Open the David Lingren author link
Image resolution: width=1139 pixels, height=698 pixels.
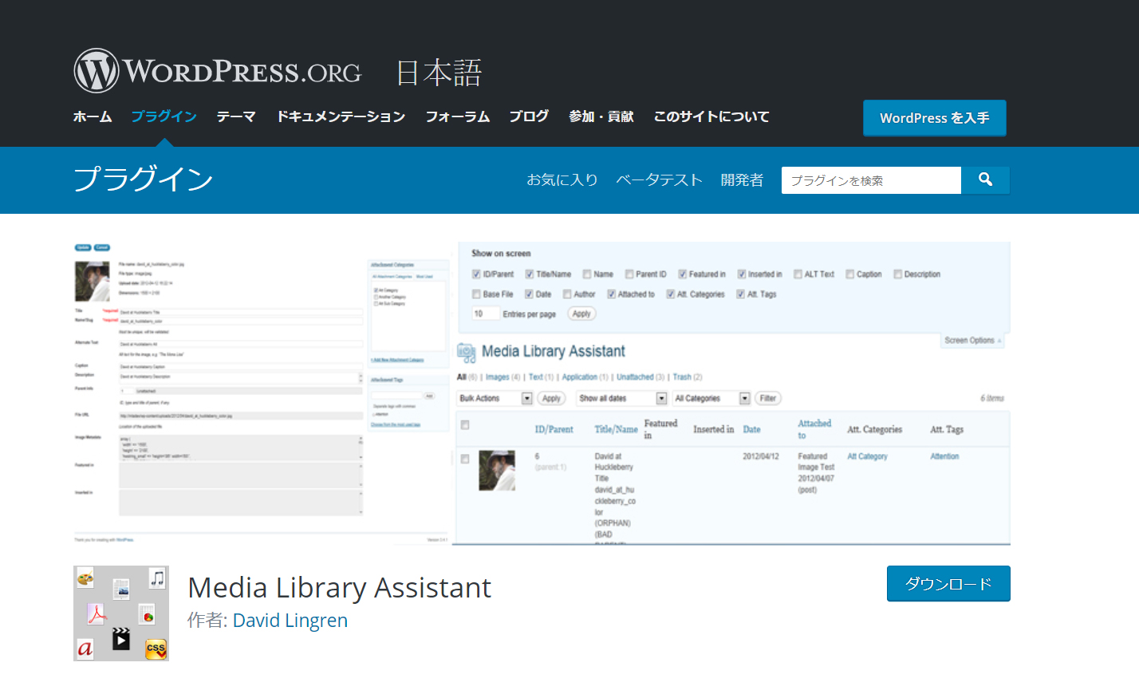tap(290, 620)
